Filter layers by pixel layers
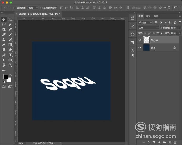Image resolution: width=182 pixels, height=145 pixels. tap(156, 22)
